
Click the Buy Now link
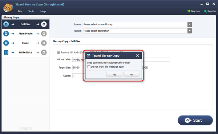[x=194, y=11]
